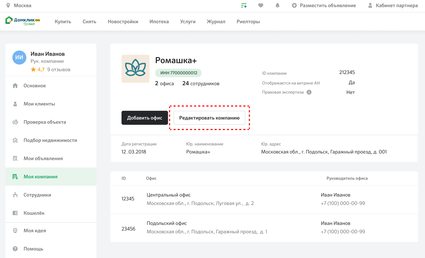
Task: Click the phone number in Подольский офис row
Action: point(343,232)
